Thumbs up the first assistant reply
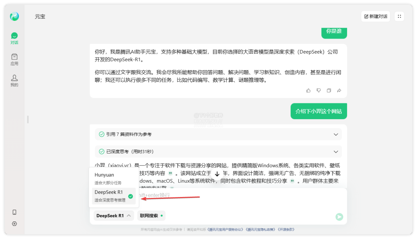Screen dimensions: 417x239 click(308, 91)
